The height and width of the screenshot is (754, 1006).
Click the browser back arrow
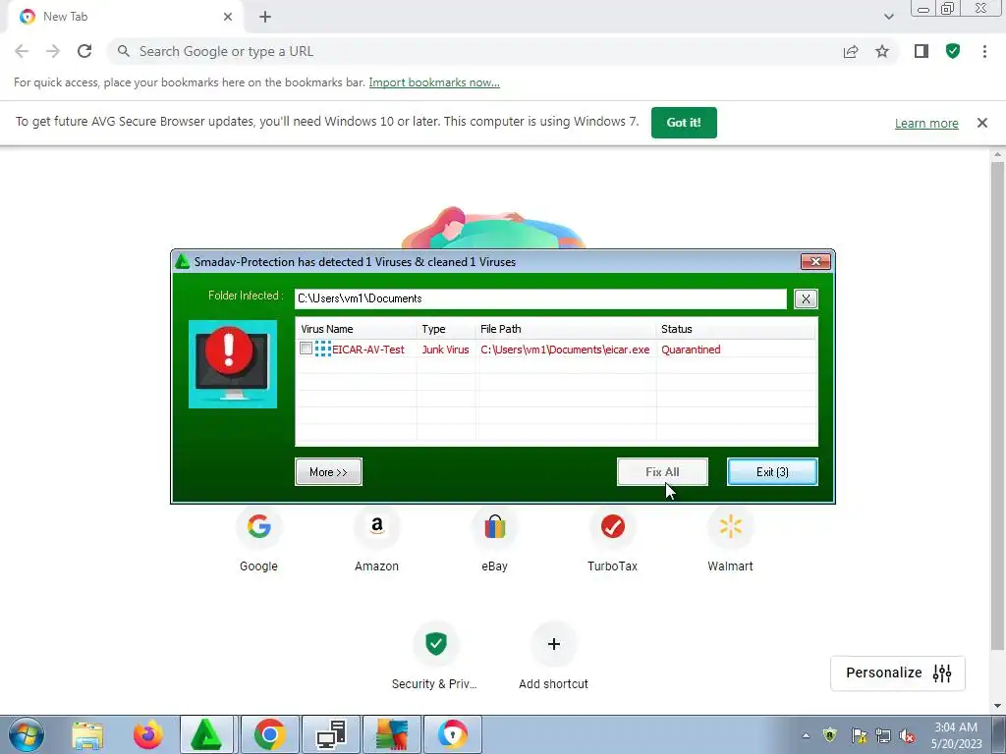22,51
